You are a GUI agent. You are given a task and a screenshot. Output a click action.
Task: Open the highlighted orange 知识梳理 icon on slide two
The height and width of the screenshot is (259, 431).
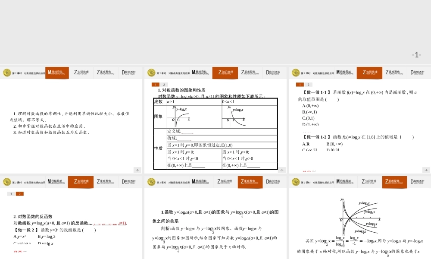tap(225, 73)
